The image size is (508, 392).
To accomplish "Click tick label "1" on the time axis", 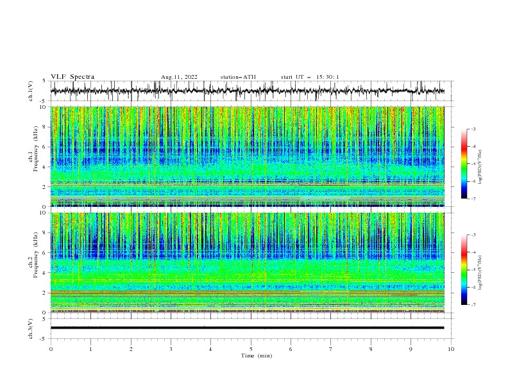I will (x=90, y=349).
